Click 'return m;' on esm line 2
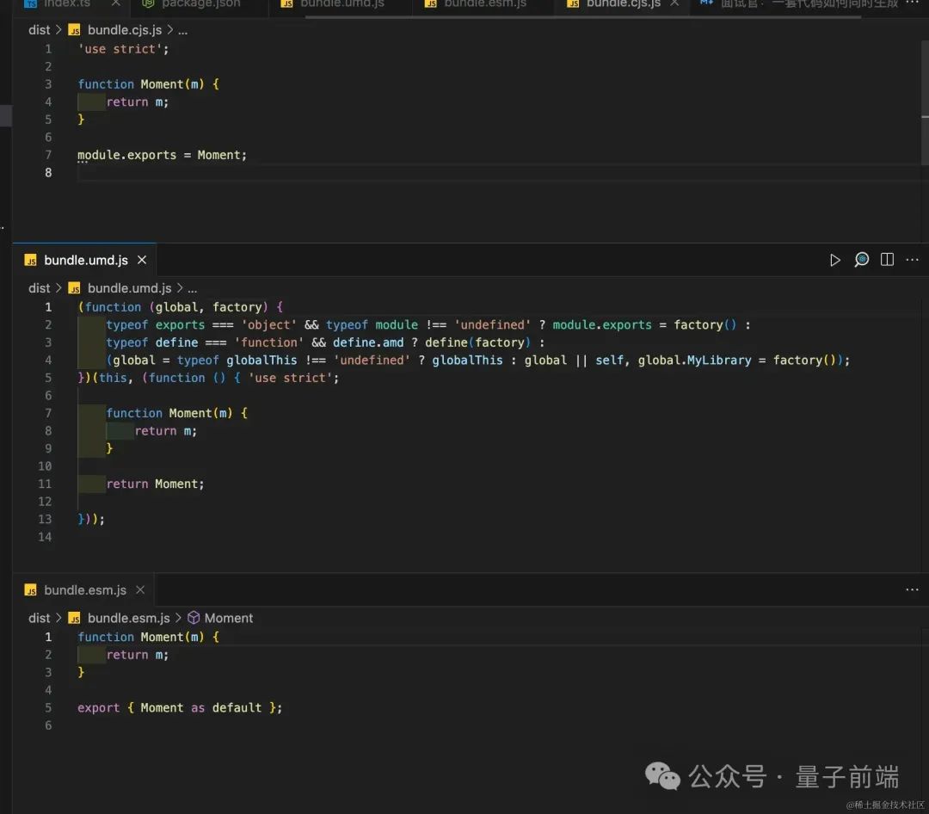This screenshot has width=929, height=814. pyautogui.click(x=138, y=655)
